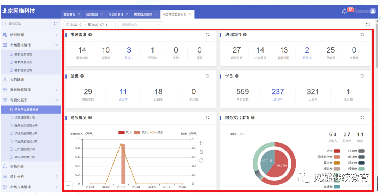Viewport: 381px width, 194px height.
Task: Toggle the 结余 line series in chart legend
Action: (157, 133)
